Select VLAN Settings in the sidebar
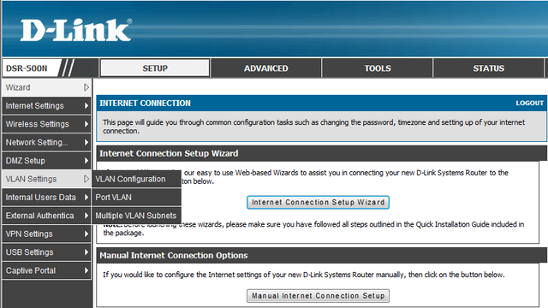Image resolution: width=548 pixels, height=308 pixels. [46, 179]
